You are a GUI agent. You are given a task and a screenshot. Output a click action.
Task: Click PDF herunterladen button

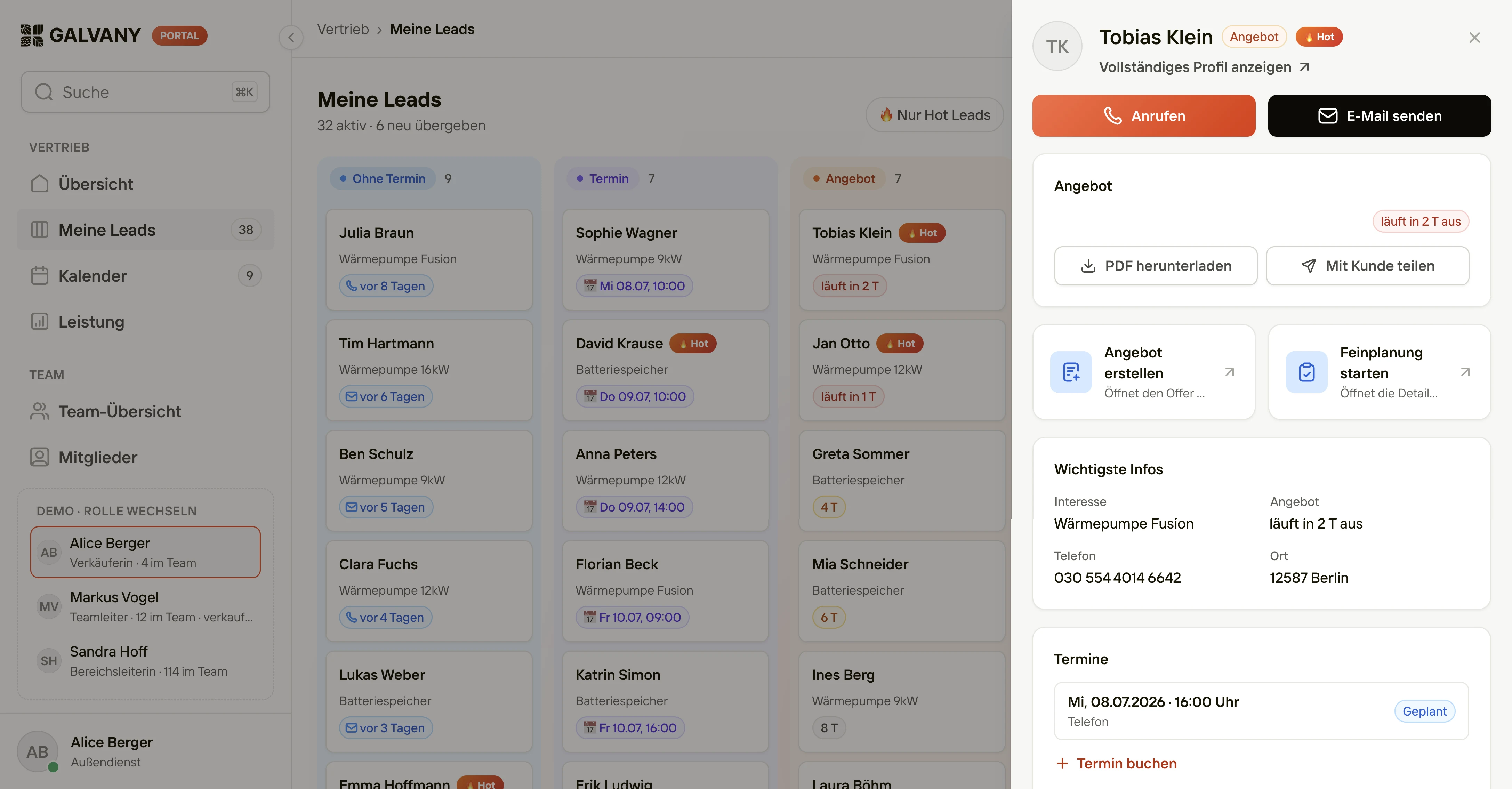point(1156,266)
